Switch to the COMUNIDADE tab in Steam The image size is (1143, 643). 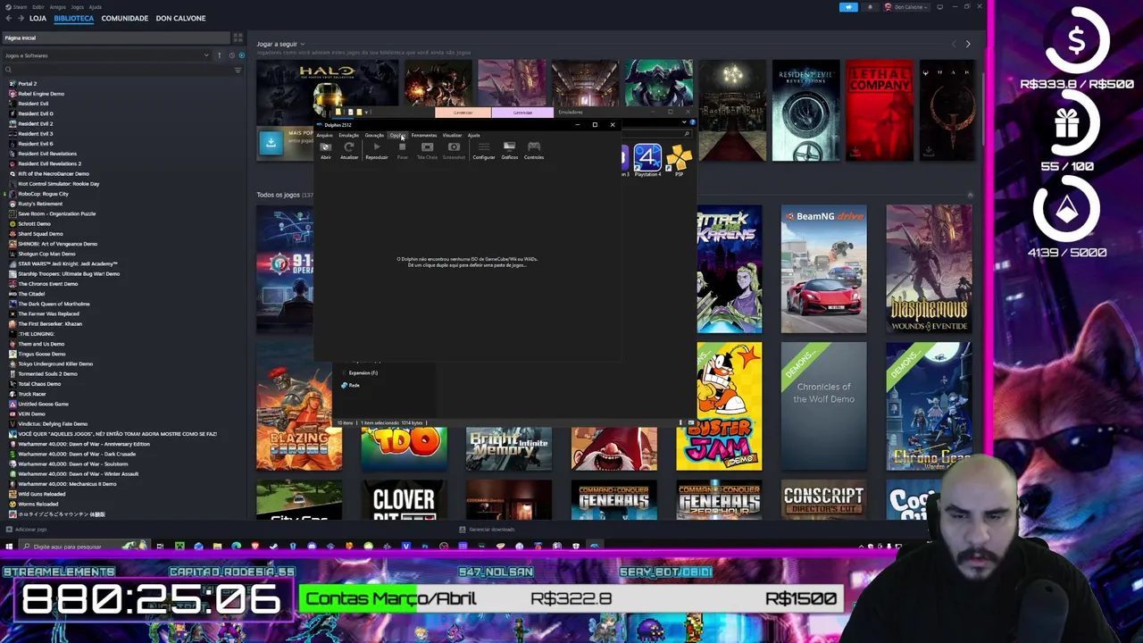(124, 18)
